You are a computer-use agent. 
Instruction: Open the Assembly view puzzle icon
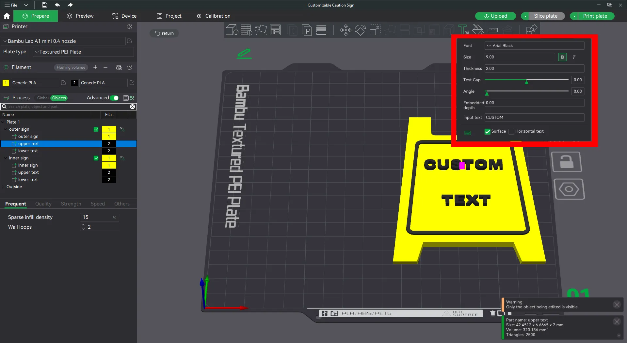532,30
